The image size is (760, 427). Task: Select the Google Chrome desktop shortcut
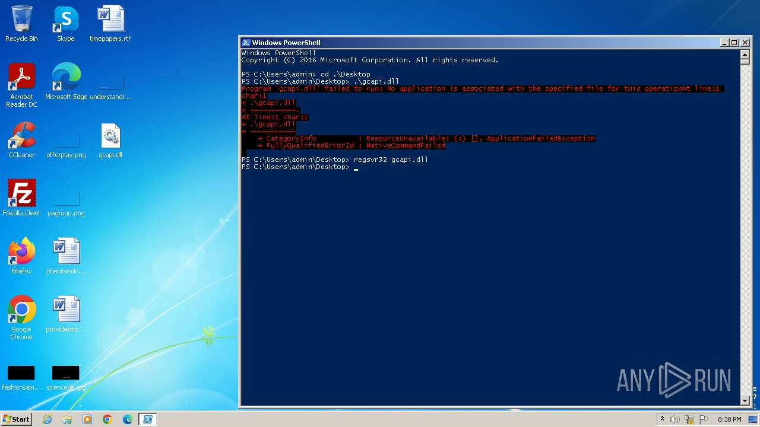point(21,318)
